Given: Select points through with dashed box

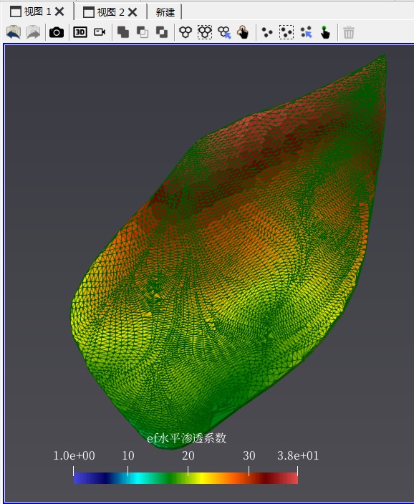Looking at the screenshot, I should [287, 32].
